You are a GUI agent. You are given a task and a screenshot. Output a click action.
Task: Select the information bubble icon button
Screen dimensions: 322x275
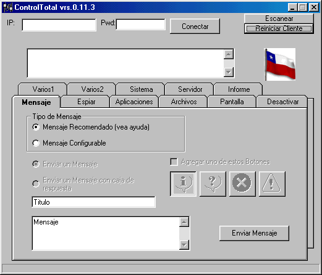183,184
